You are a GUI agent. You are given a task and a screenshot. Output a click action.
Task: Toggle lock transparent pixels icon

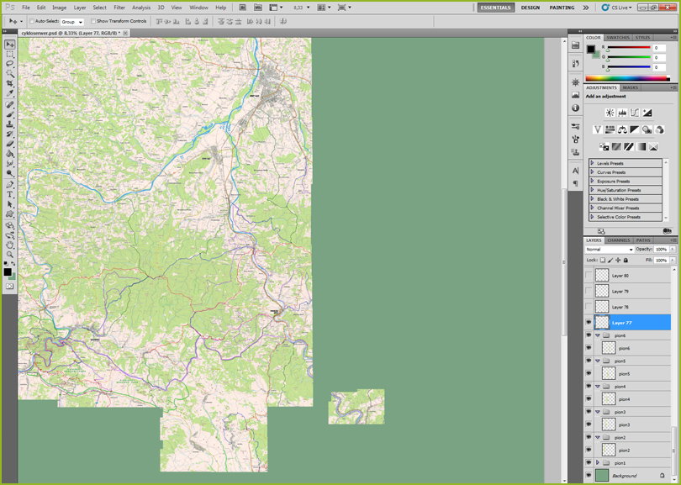click(x=603, y=260)
